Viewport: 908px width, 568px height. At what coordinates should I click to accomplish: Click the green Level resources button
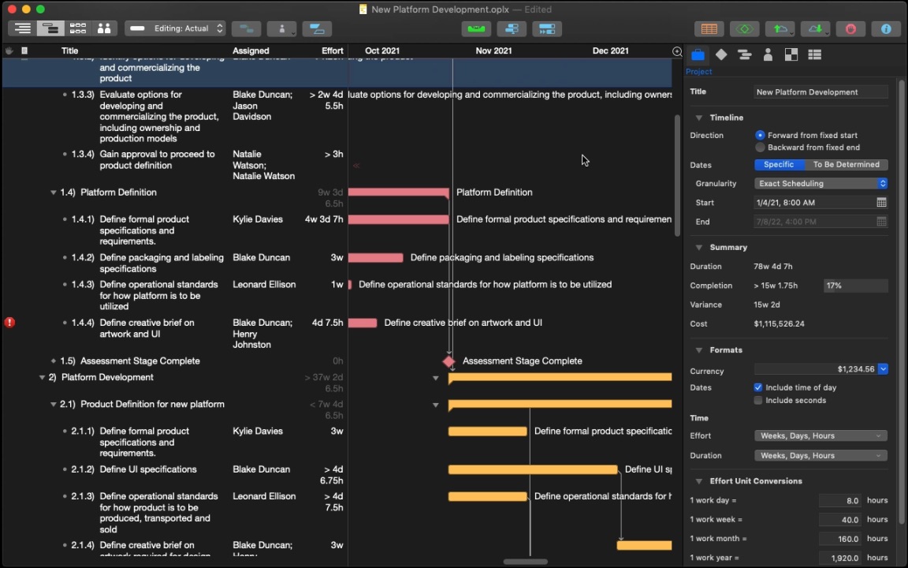tap(476, 29)
